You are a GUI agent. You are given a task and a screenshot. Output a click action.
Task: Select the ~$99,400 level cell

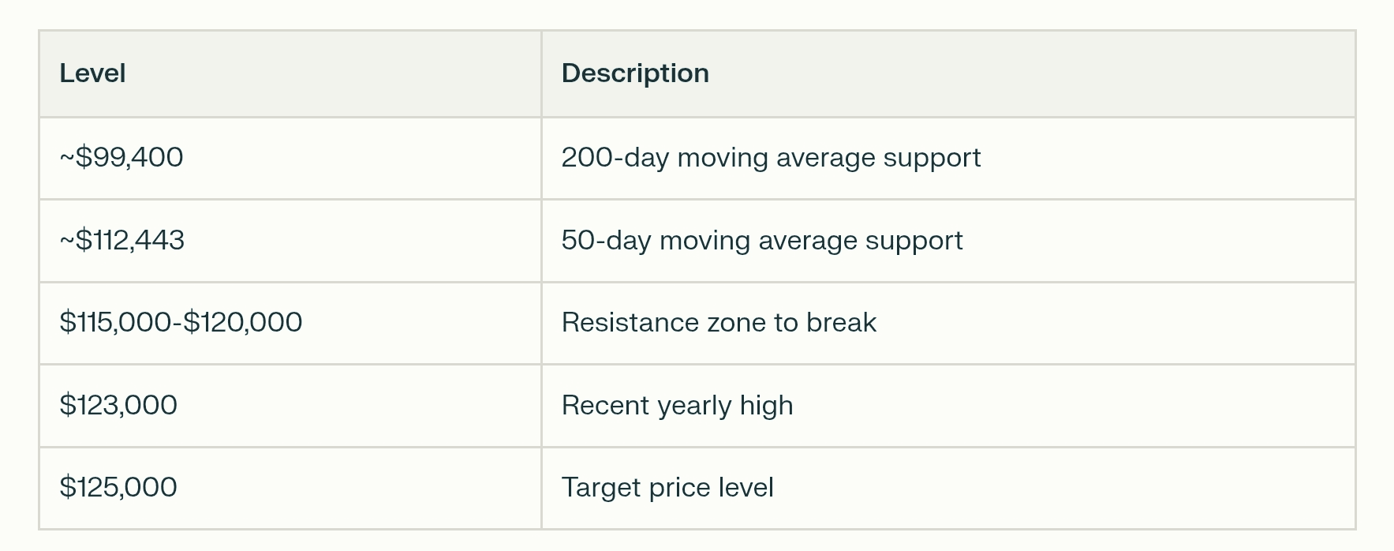click(121, 158)
